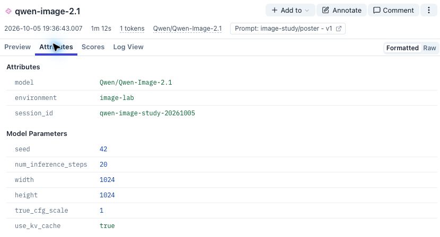Expand the Add to dropdown chevron
Image resolution: width=440 pixels, height=237 pixels.
click(307, 11)
